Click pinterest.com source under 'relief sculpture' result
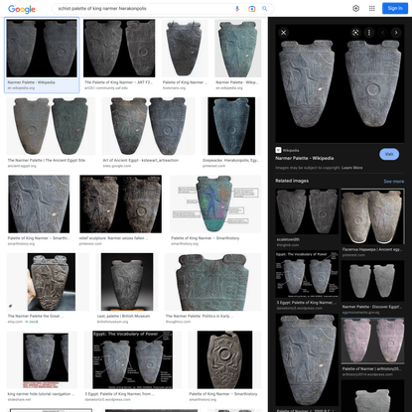 pos(90,244)
